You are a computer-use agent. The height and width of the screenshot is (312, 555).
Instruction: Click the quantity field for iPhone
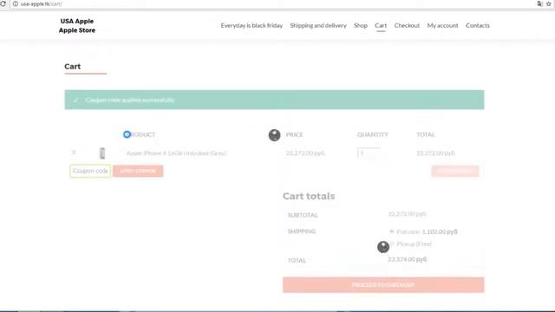coord(369,153)
